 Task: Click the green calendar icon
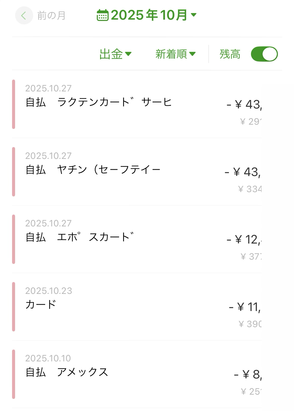(x=102, y=15)
